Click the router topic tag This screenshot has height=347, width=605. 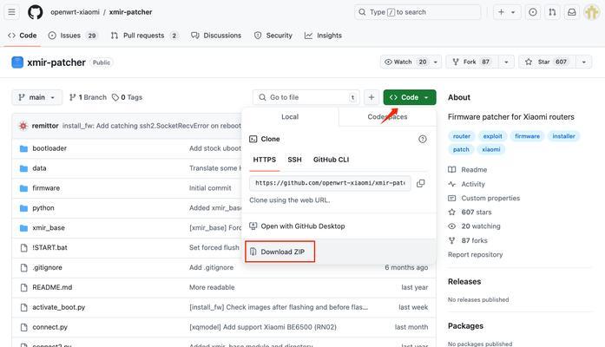462,136
